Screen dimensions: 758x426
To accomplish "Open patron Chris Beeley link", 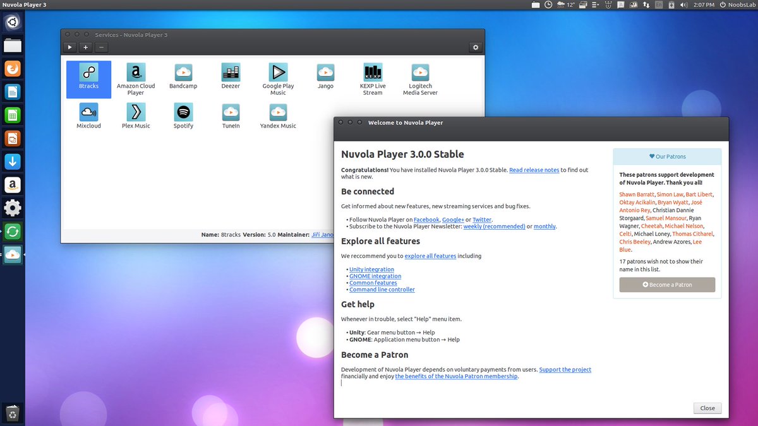I will click(x=635, y=242).
